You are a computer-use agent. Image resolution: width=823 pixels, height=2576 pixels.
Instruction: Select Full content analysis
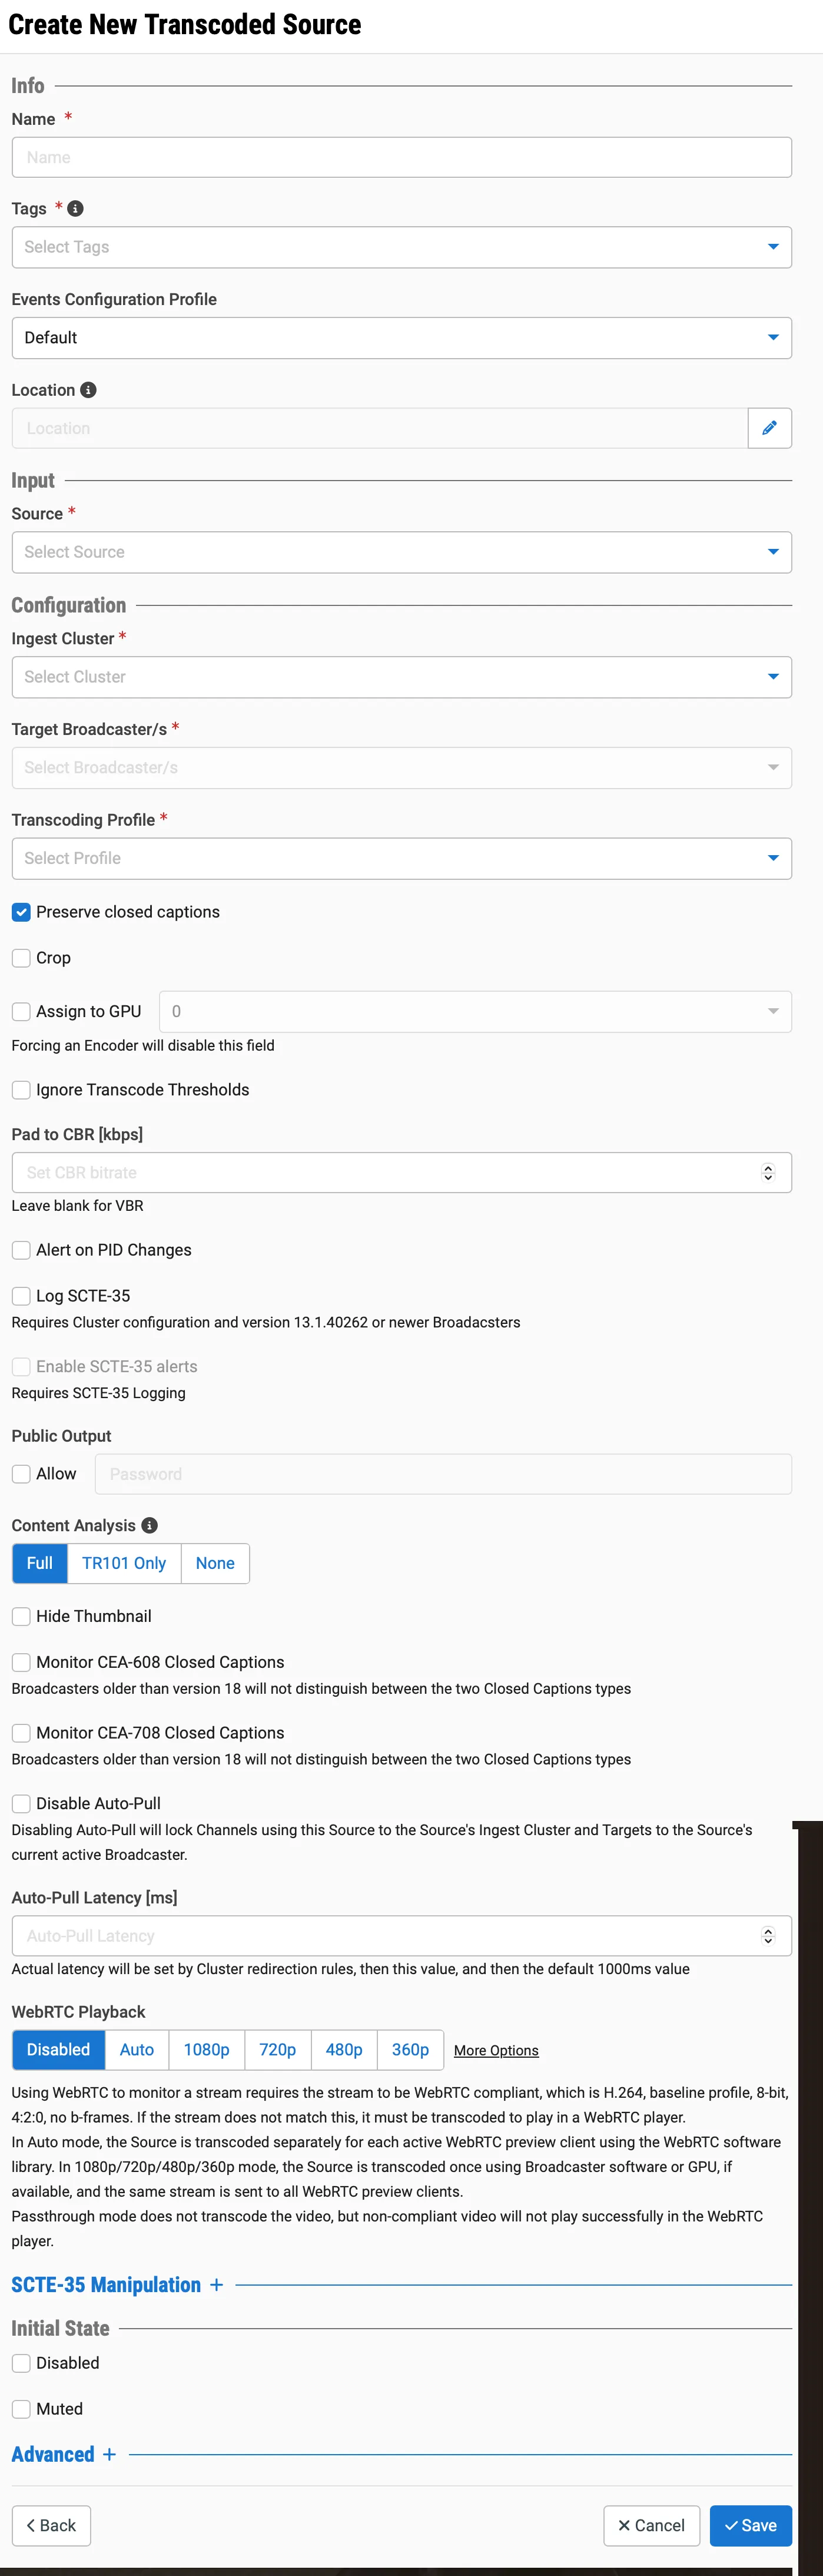click(40, 1563)
